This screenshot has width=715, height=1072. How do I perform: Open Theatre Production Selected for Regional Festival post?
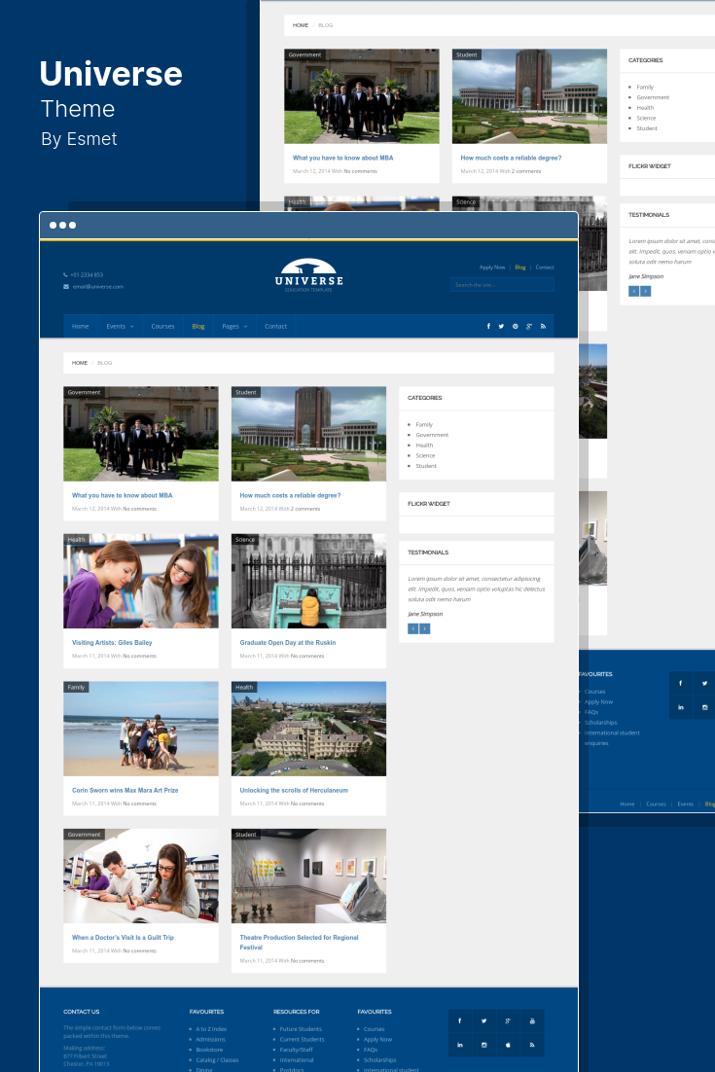click(299, 942)
